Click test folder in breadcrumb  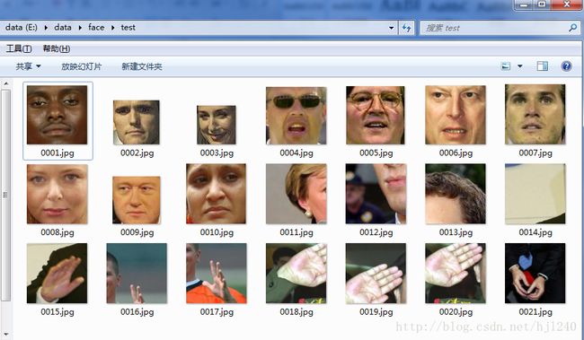click(x=128, y=28)
